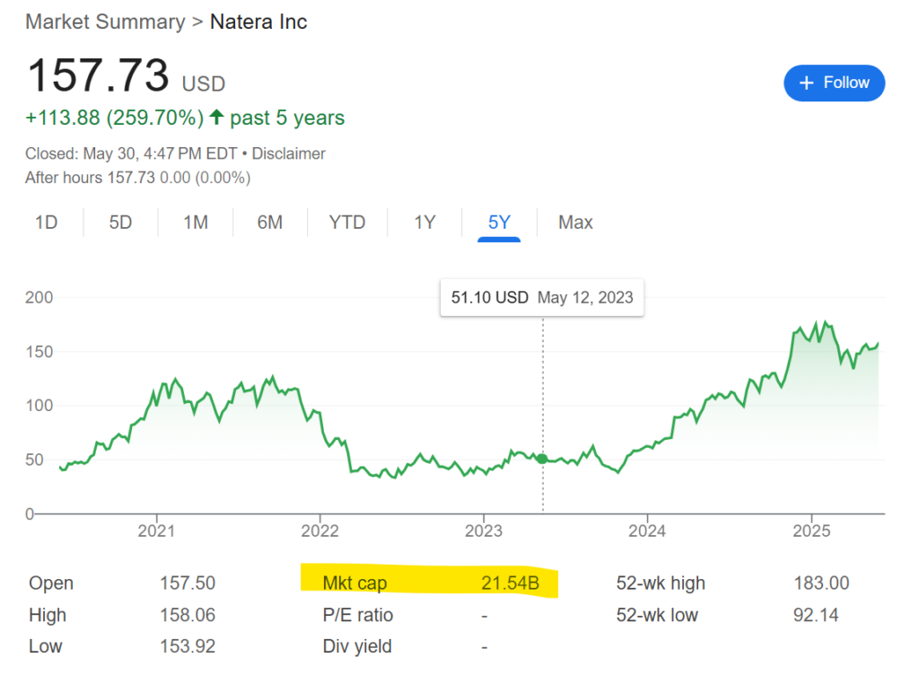Click the 51.10 USD May 12, 2023 tooltip

(542, 298)
